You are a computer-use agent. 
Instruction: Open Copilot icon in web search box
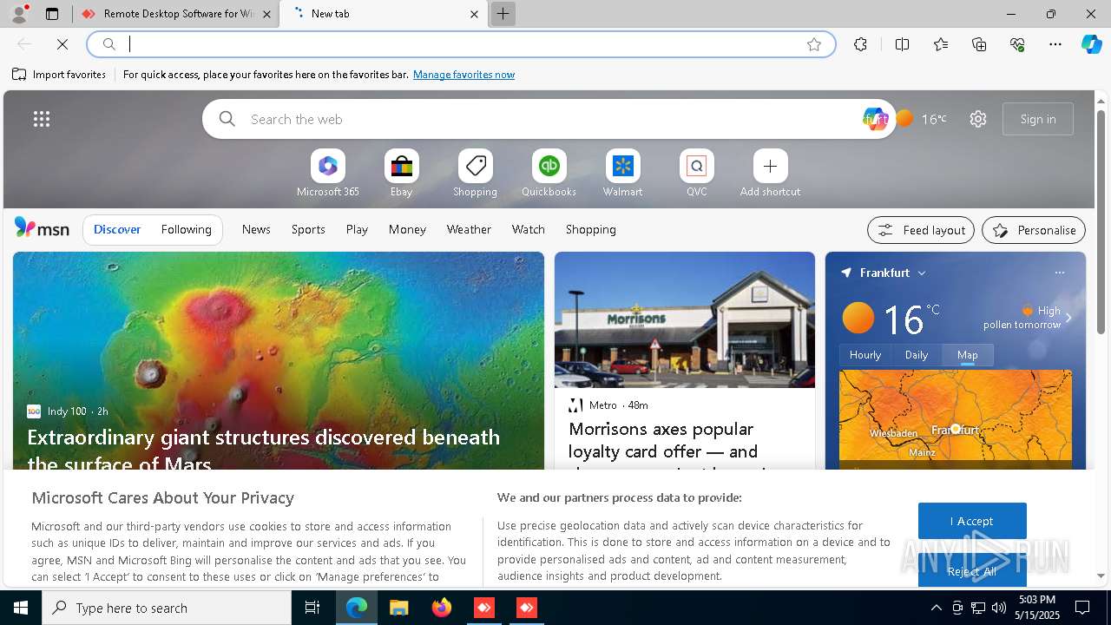(875, 119)
